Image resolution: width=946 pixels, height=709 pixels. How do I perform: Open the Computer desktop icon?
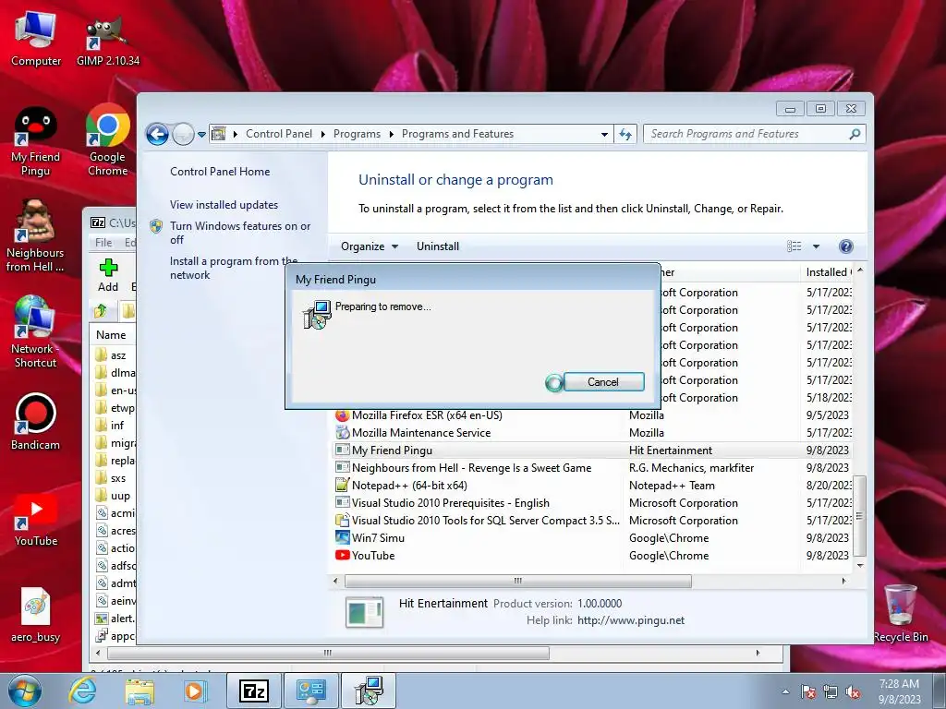click(x=36, y=39)
